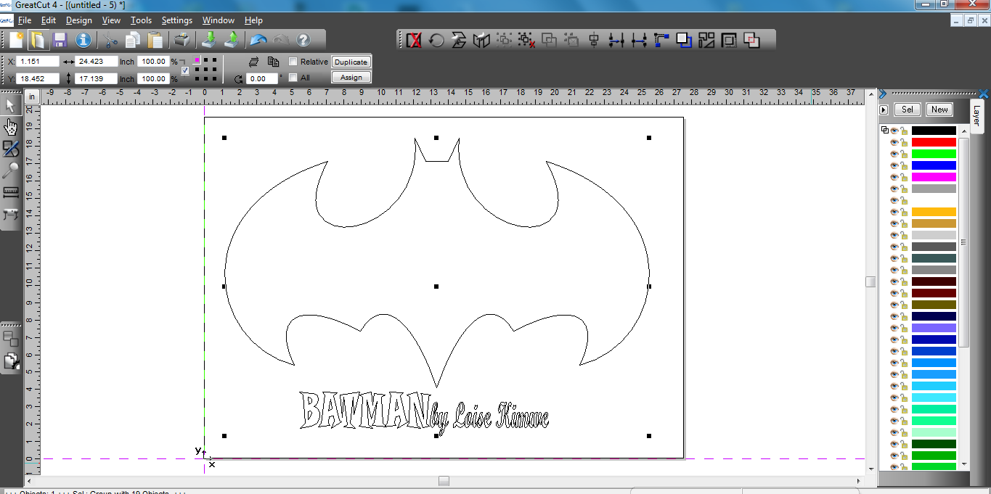Hide the orange layer via eye icon
991x494 pixels.
pos(894,212)
